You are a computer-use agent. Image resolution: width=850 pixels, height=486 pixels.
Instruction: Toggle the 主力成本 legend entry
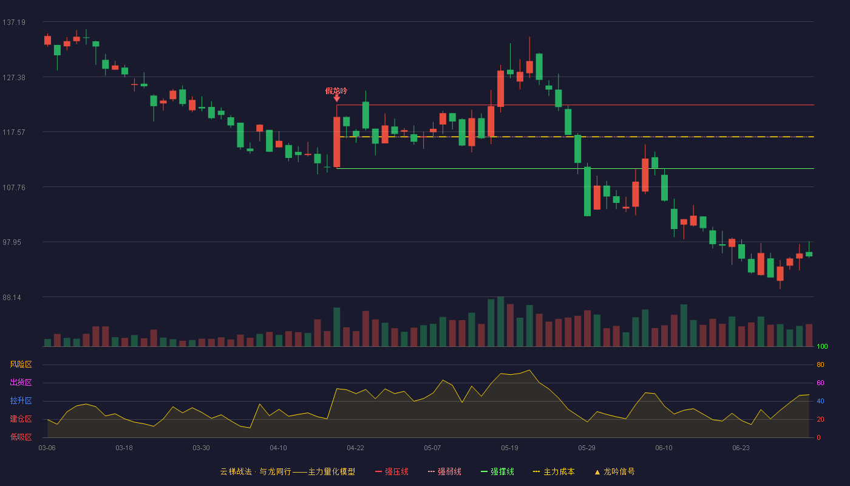point(554,471)
